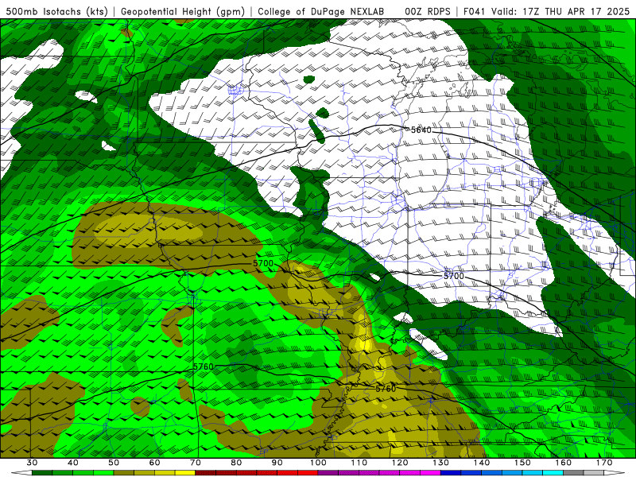636x477 pixels.
Task: Click the 90 knot color scale label
Action: pyautogui.click(x=277, y=463)
